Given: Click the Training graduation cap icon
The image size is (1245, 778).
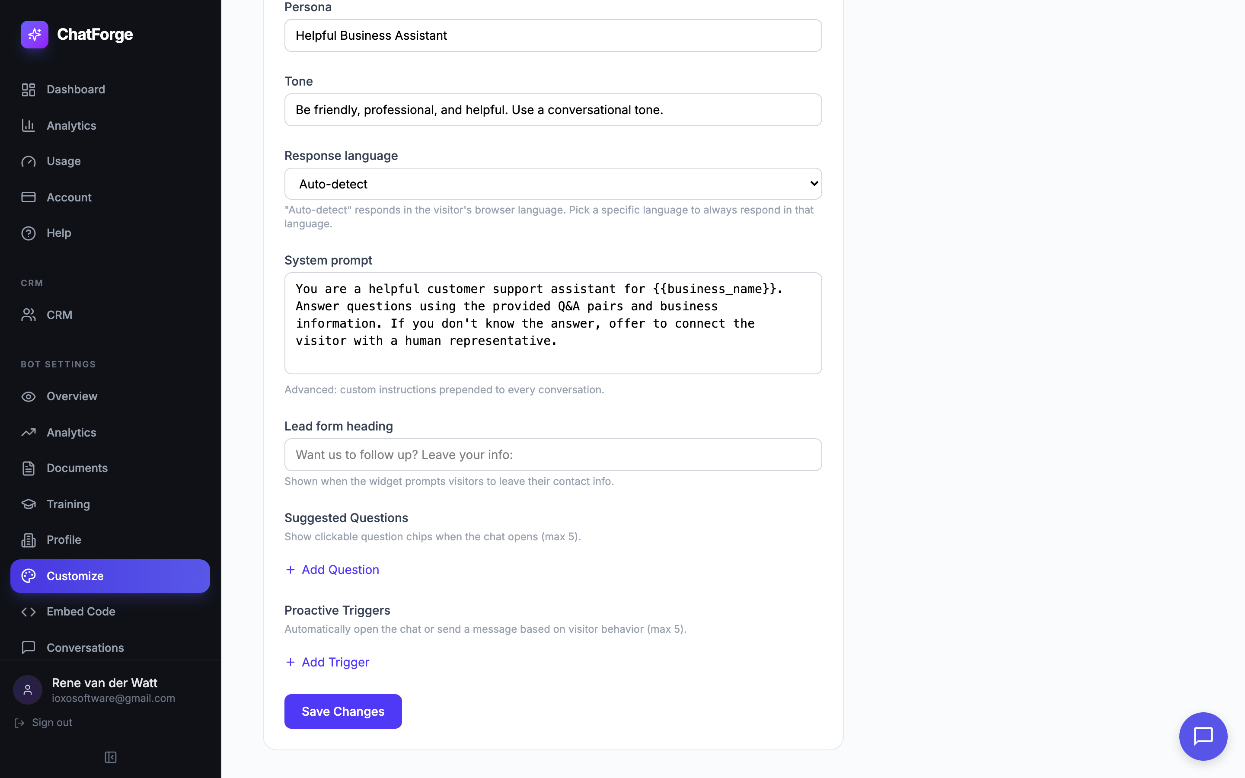Looking at the screenshot, I should click(x=28, y=504).
